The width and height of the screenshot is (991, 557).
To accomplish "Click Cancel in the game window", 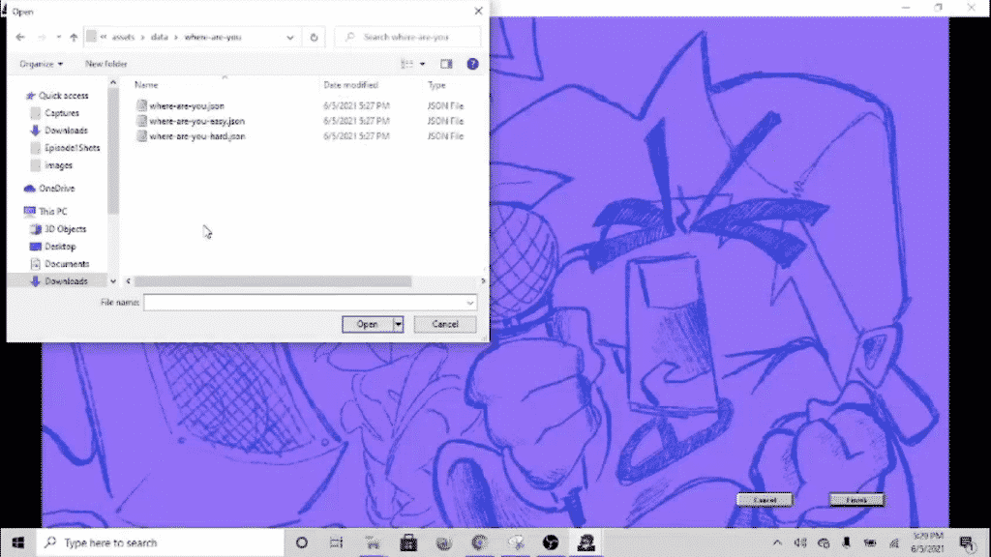I will click(x=765, y=500).
